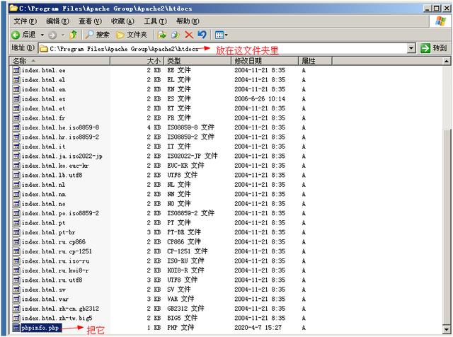Open the 收藏(A) menu
Viewport: 453px width, 337px height.
[122, 21]
